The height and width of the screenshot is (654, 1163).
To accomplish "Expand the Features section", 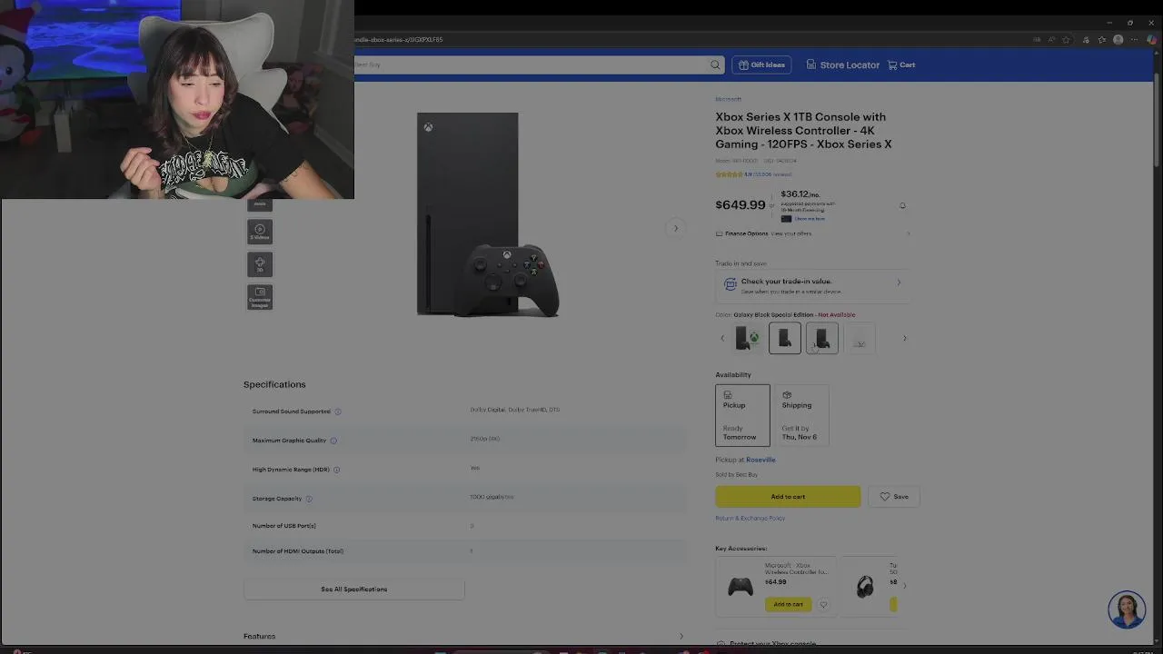I will click(x=464, y=637).
